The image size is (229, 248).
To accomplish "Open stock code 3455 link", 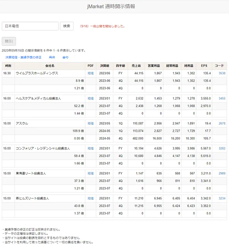I will tap(222, 98).
